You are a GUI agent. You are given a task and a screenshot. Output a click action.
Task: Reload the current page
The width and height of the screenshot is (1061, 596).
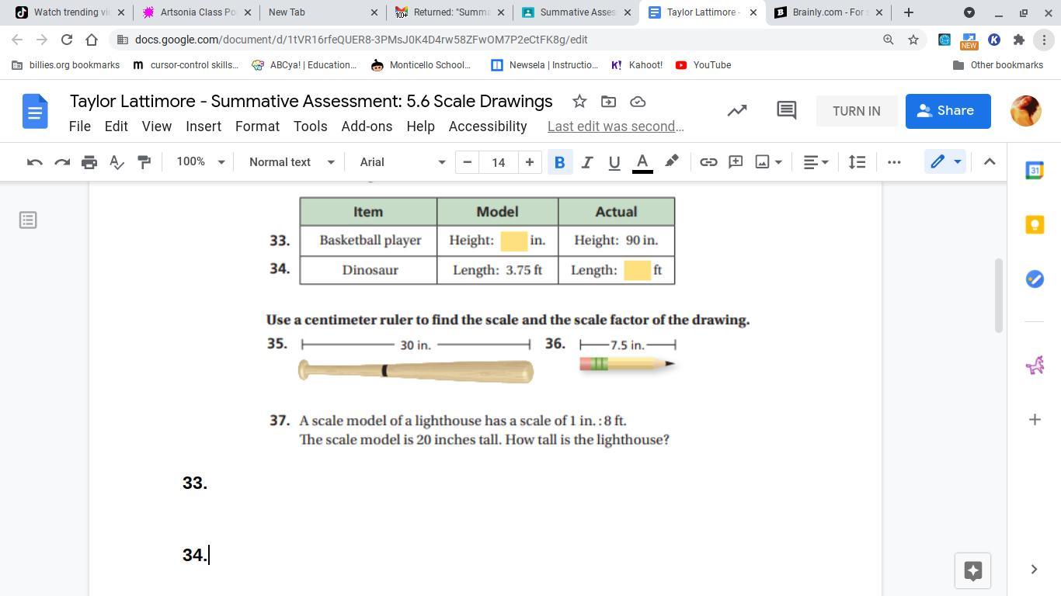[67, 40]
